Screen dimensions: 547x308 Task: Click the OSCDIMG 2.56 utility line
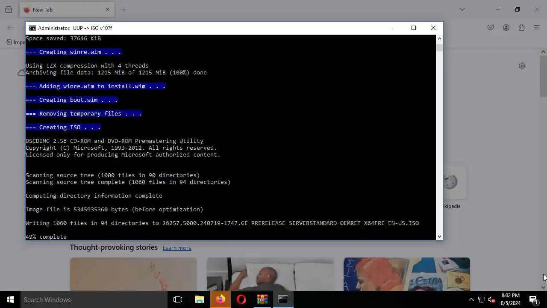tap(115, 141)
